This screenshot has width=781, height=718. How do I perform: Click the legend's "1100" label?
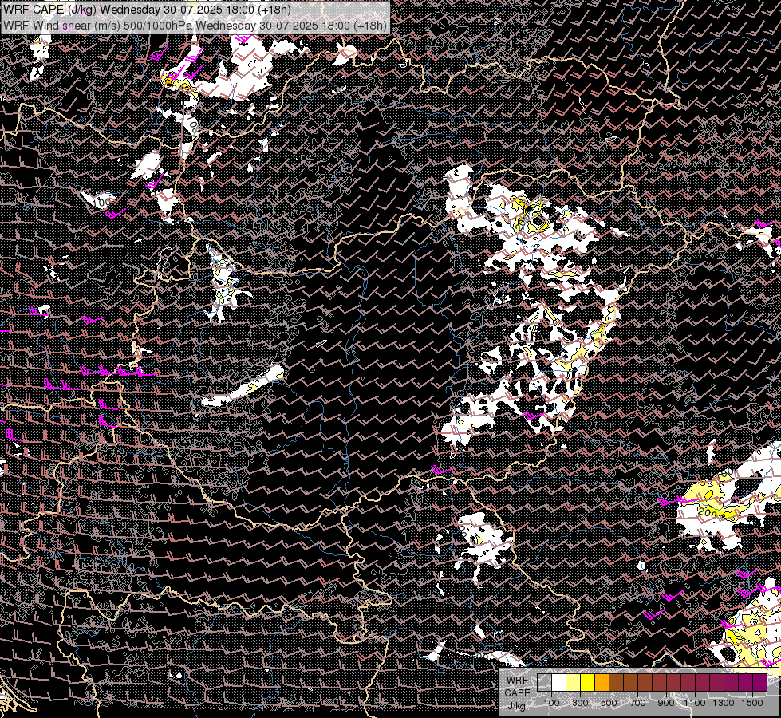tap(694, 703)
